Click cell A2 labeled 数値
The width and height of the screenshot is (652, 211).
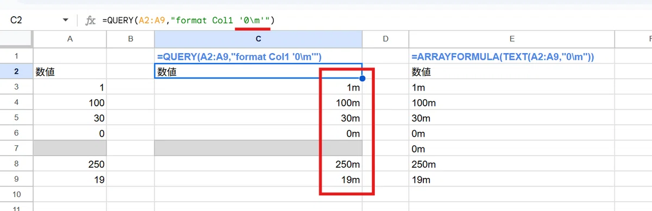[70, 72]
